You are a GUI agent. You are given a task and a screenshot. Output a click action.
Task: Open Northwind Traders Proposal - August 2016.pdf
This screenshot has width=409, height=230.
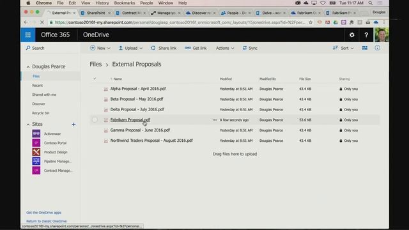pos(151,141)
